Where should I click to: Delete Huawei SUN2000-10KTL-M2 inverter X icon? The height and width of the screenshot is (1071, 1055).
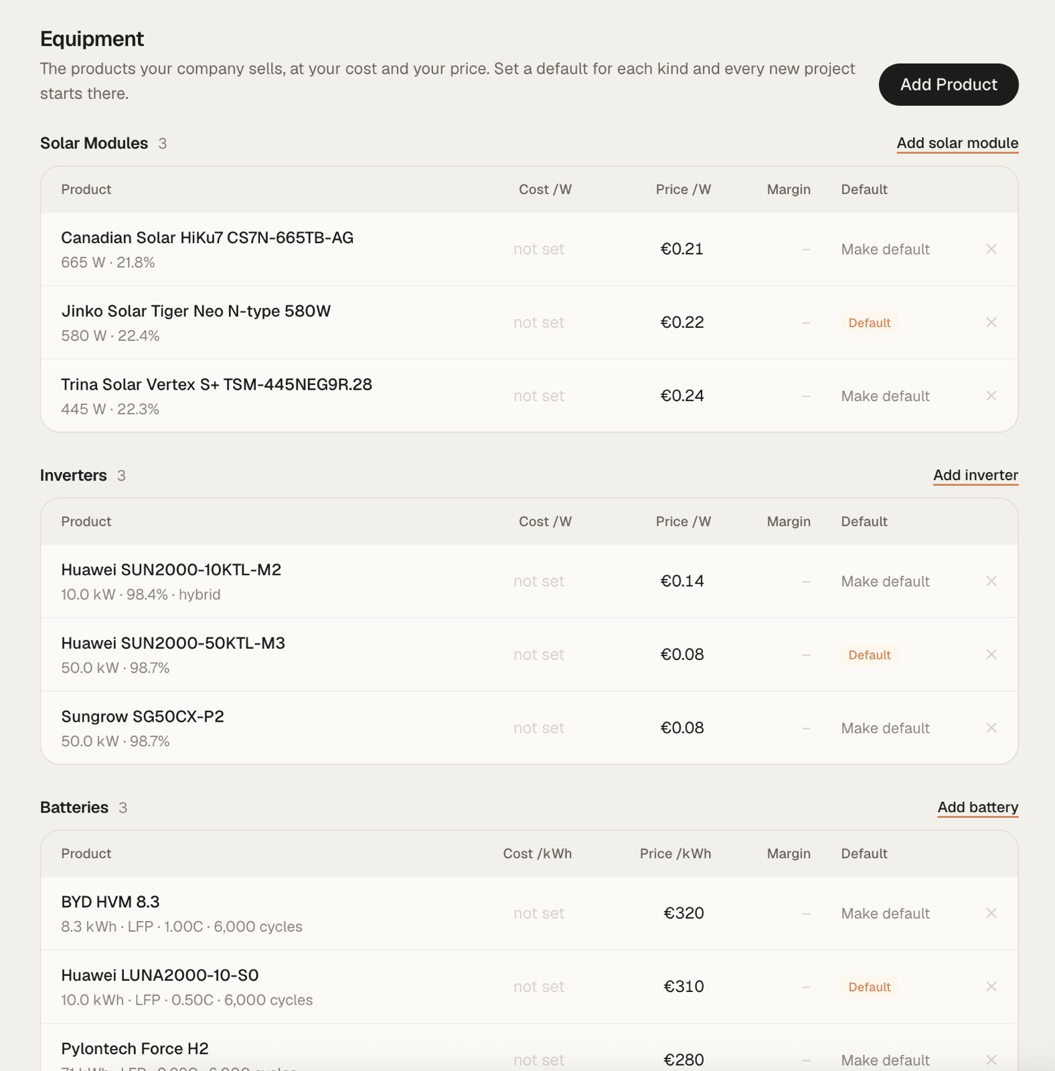click(991, 581)
